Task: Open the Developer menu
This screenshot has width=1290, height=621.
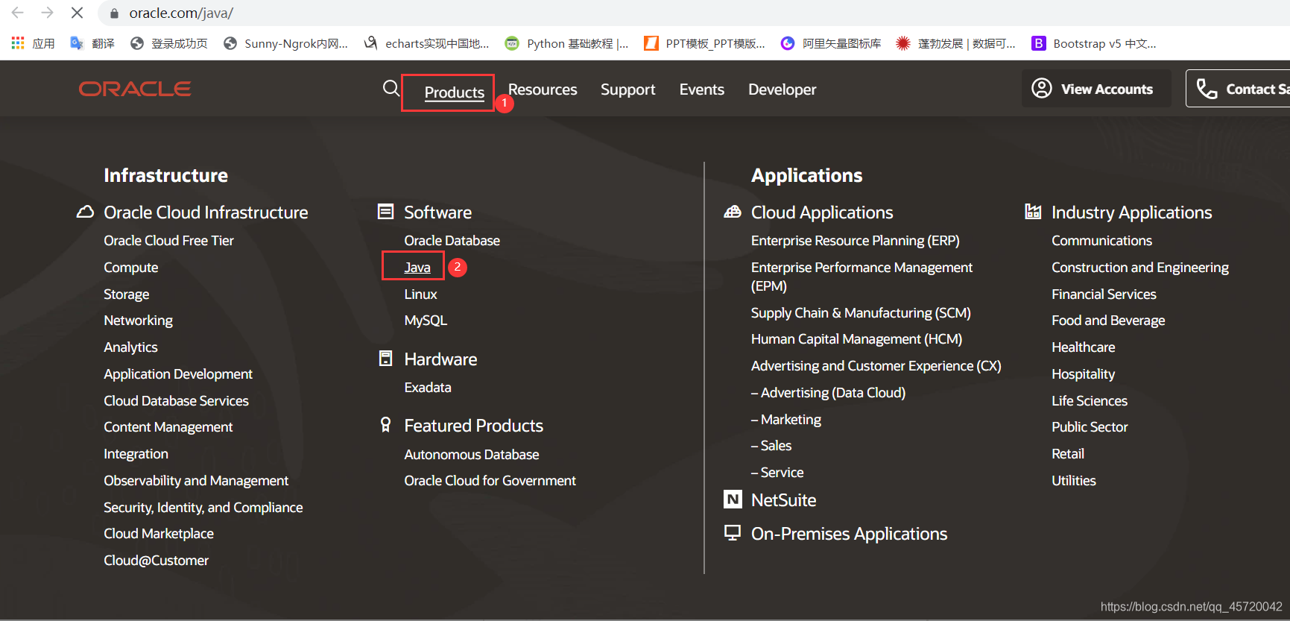Action: coord(782,89)
